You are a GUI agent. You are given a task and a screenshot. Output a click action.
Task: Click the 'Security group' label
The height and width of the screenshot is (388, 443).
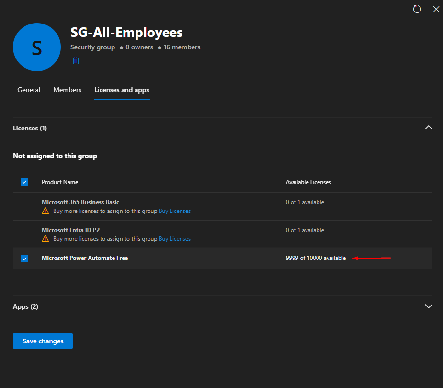(92, 47)
